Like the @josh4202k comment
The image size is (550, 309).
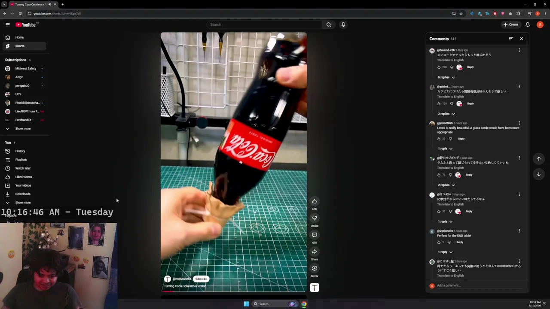(439, 139)
